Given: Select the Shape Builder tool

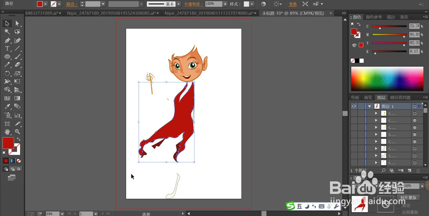Looking at the screenshot, I should click(7, 90).
